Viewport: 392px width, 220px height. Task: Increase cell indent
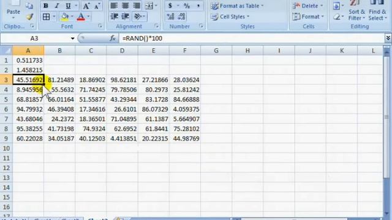pyautogui.click(x=125, y=16)
